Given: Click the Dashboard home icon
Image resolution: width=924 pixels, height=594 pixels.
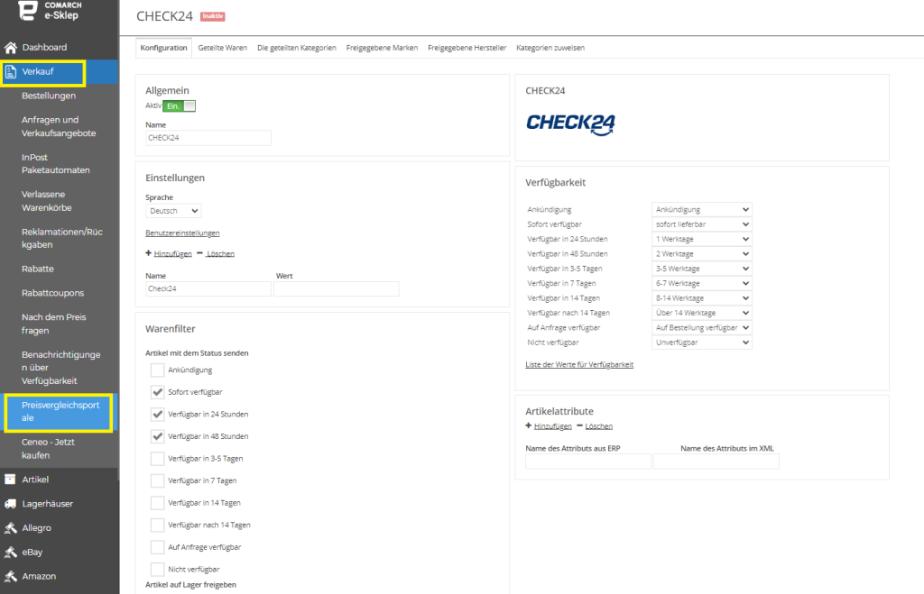Looking at the screenshot, I should tap(11, 47).
